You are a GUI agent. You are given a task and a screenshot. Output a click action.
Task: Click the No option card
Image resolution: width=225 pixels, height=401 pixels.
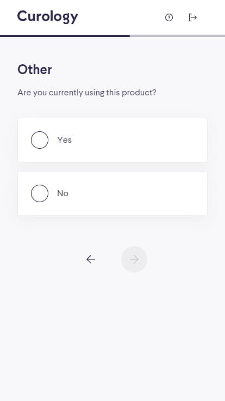112,193
